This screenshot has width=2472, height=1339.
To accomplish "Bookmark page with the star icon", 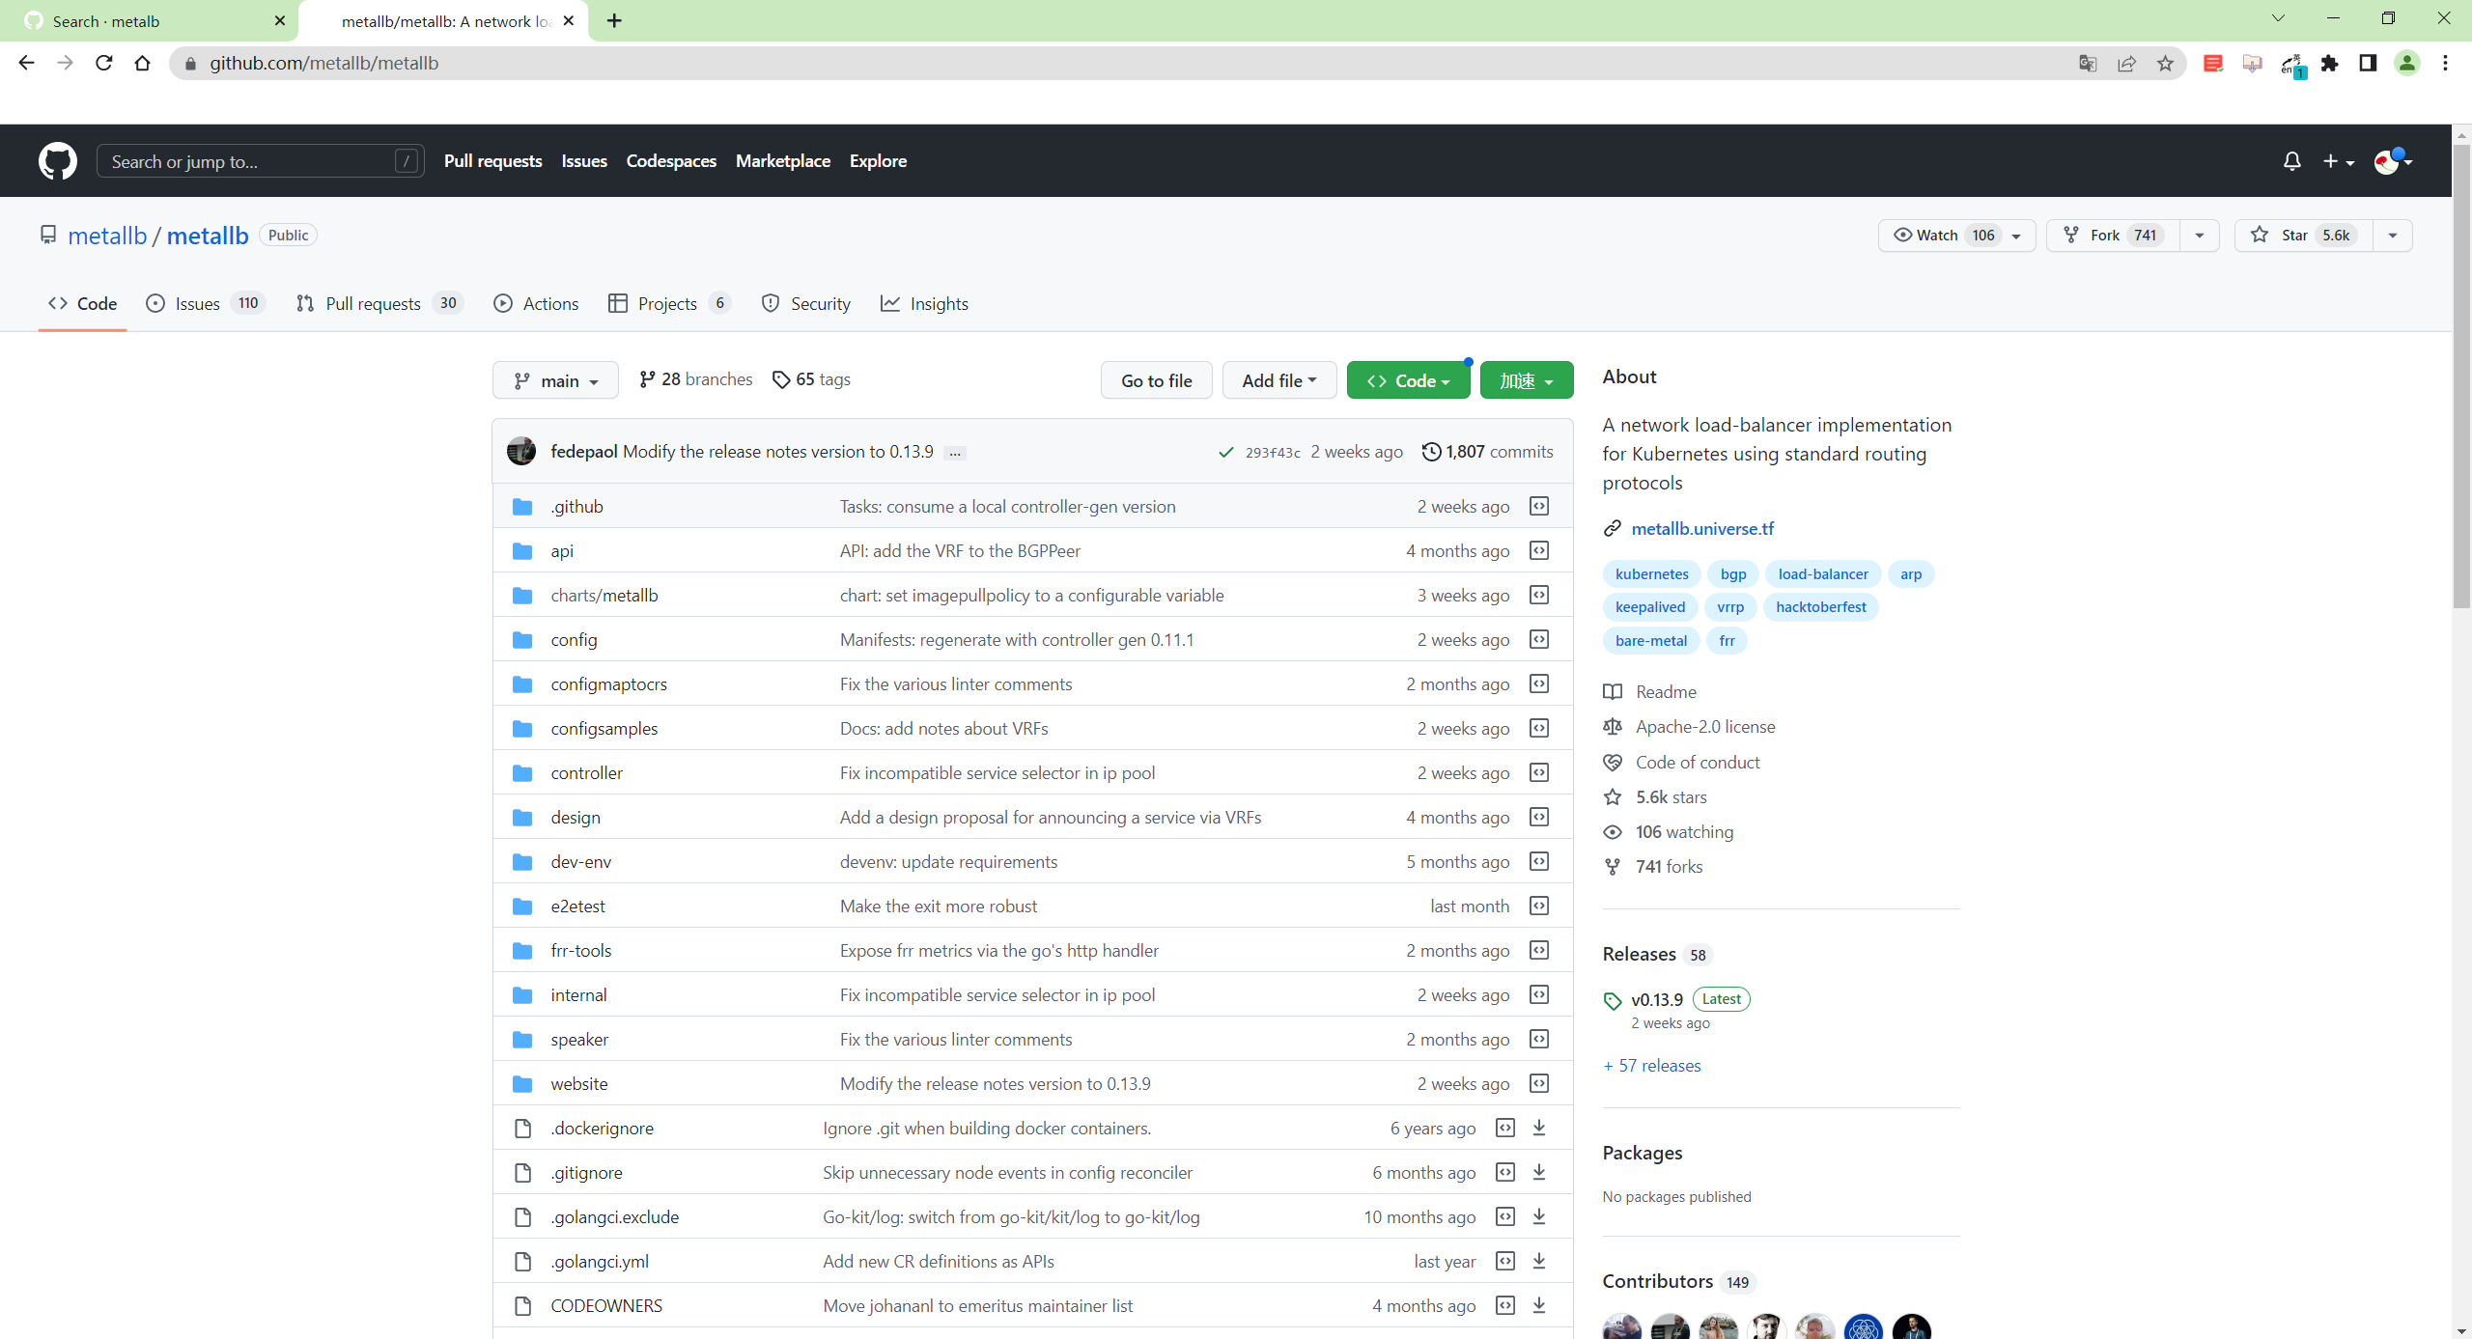I will coord(2166,64).
